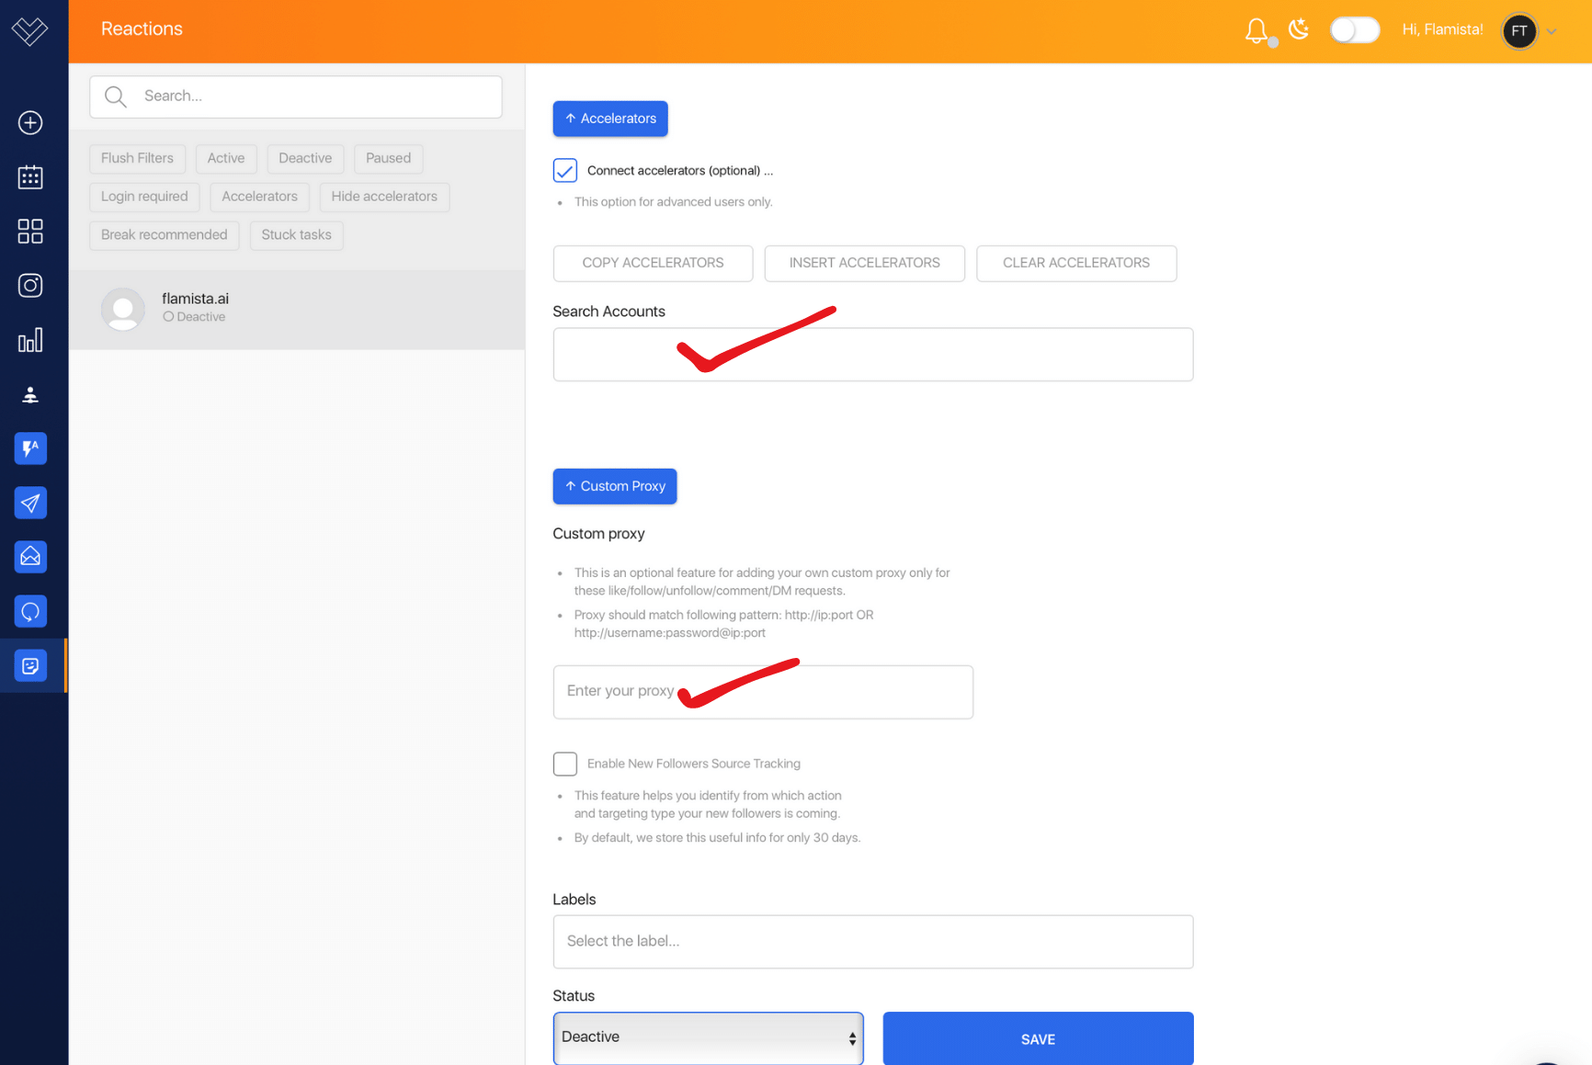The width and height of the screenshot is (1592, 1065).
Task: Click COPY ACCELERATORS button
Action: tap(653, 263)
